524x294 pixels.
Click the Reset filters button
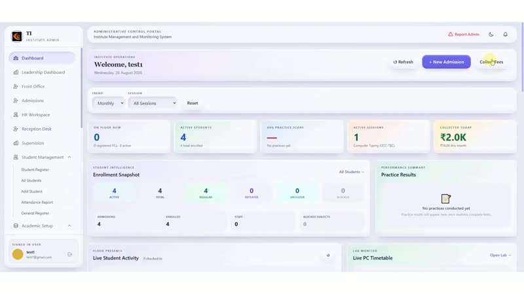tap(193, 103)
